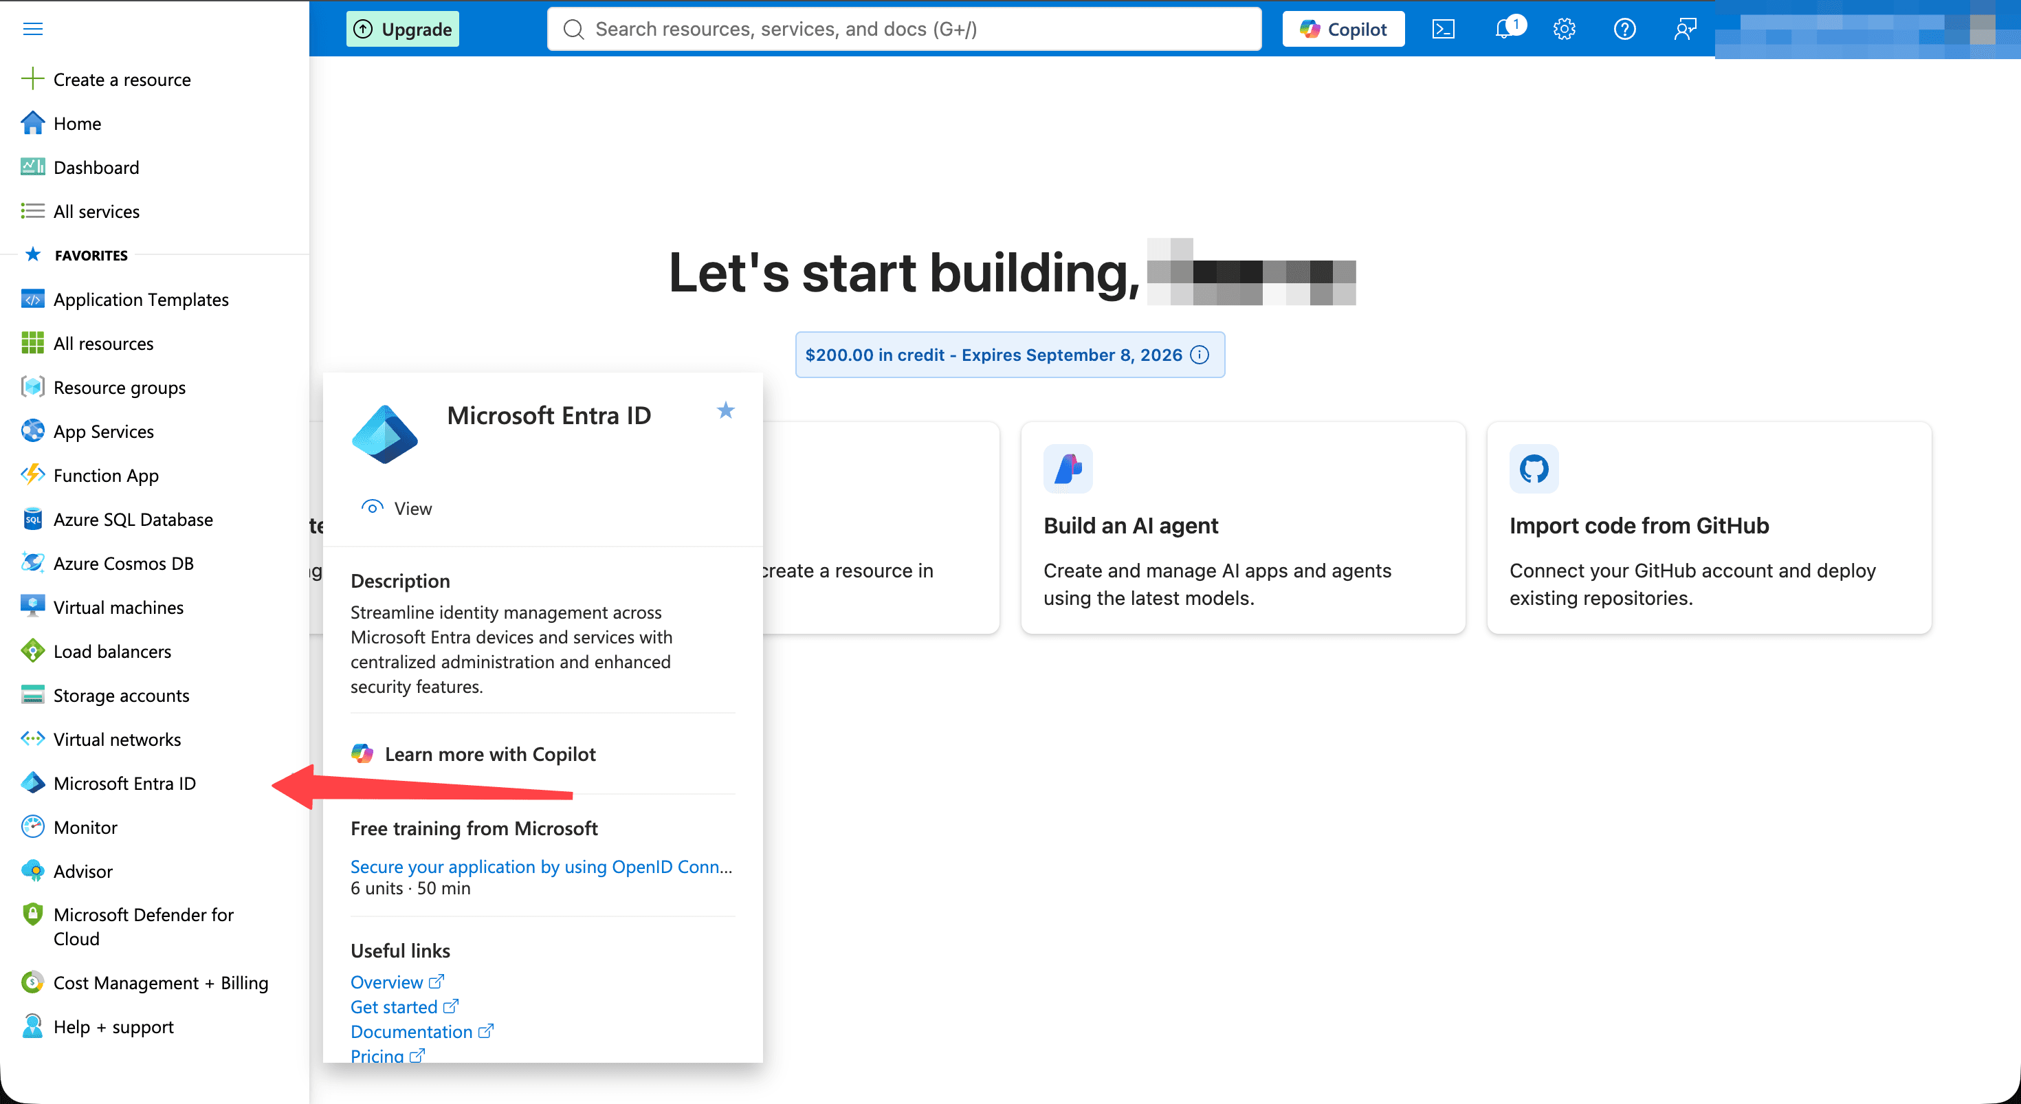Click the Build an AI agent card
2021x1104 pixels.
pos(1243,527)
